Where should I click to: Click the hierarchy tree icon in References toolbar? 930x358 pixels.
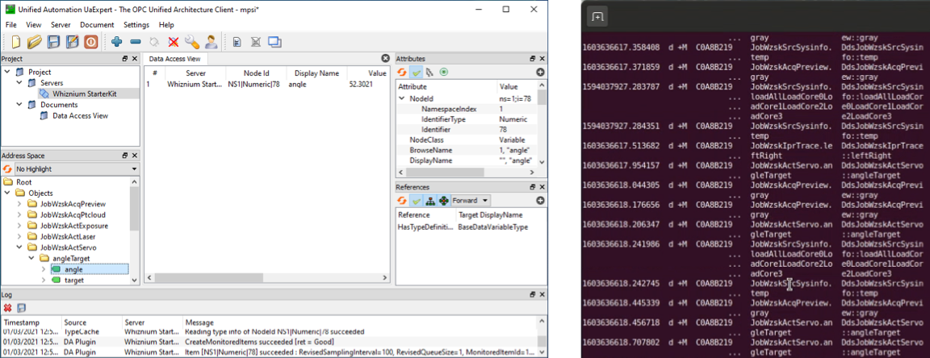pyautogui.click(x=430, y=200)
